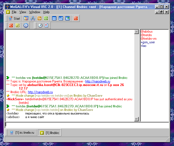Switch to the #ndrirc channel tab
Image resolution: width=174 pixels, height=146 pixels.
point(50,133)
